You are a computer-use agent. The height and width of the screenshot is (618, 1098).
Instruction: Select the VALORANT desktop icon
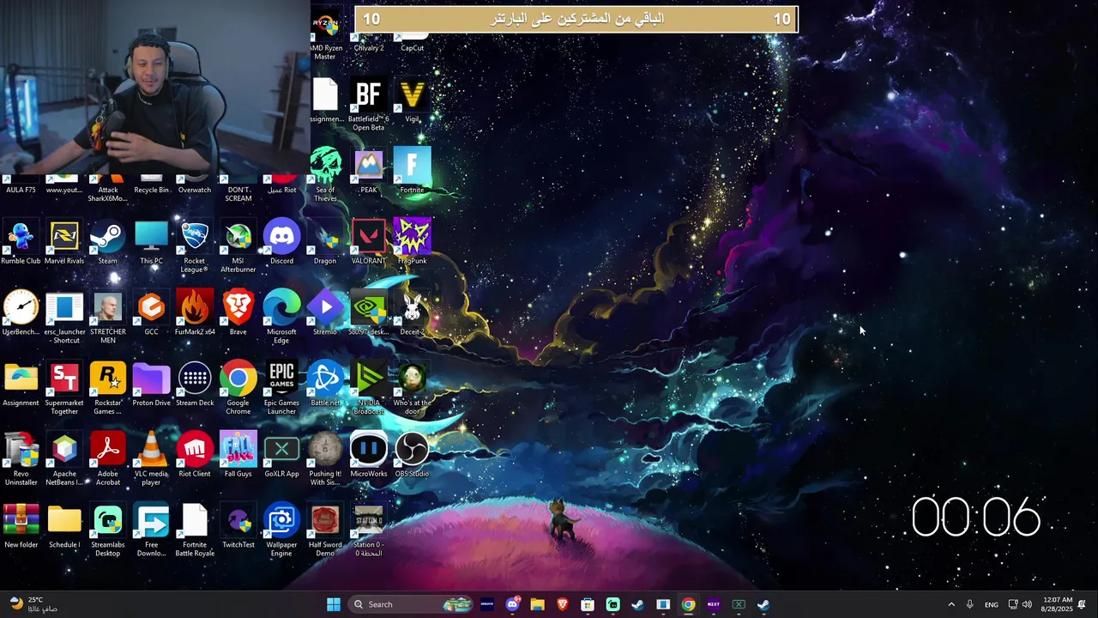[368, 242]
